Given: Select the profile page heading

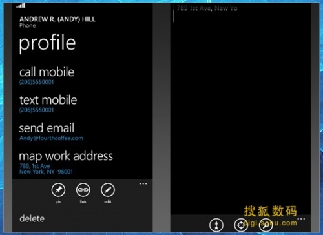Looking at the screenshot, I should [47, 43].
